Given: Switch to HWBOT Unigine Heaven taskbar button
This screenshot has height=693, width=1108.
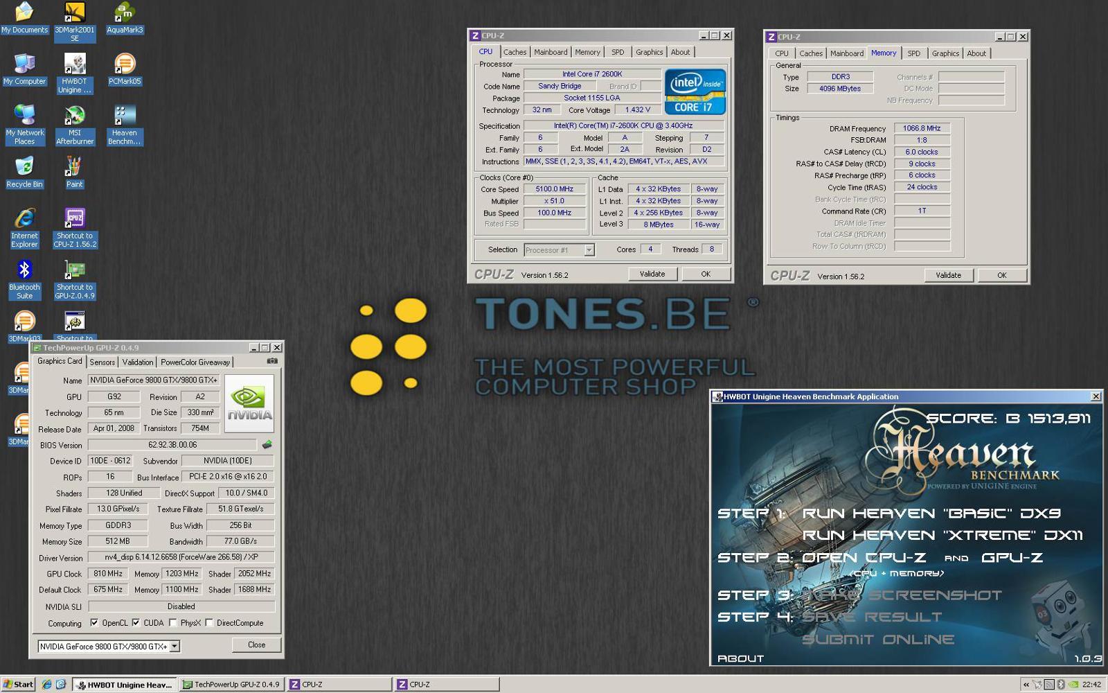Looking at the screenshot, I should pyautogui.click(x=125, y=684).
